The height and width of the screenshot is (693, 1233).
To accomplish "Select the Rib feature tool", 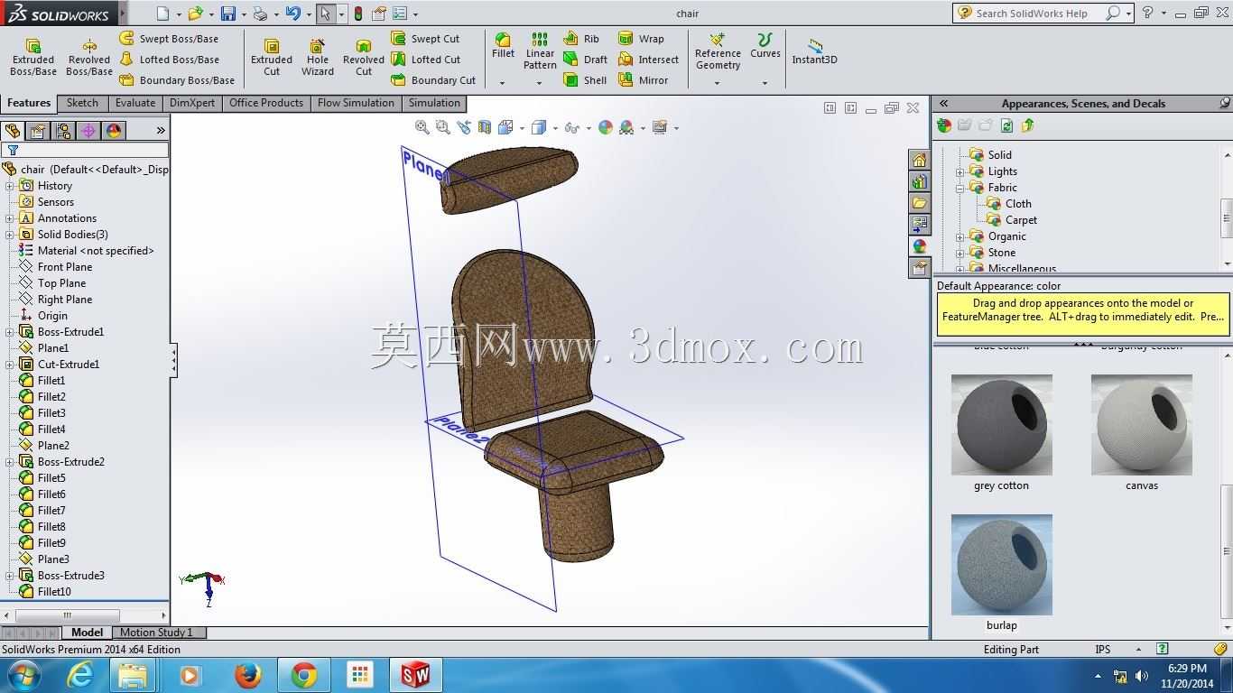I will (581, 39).
